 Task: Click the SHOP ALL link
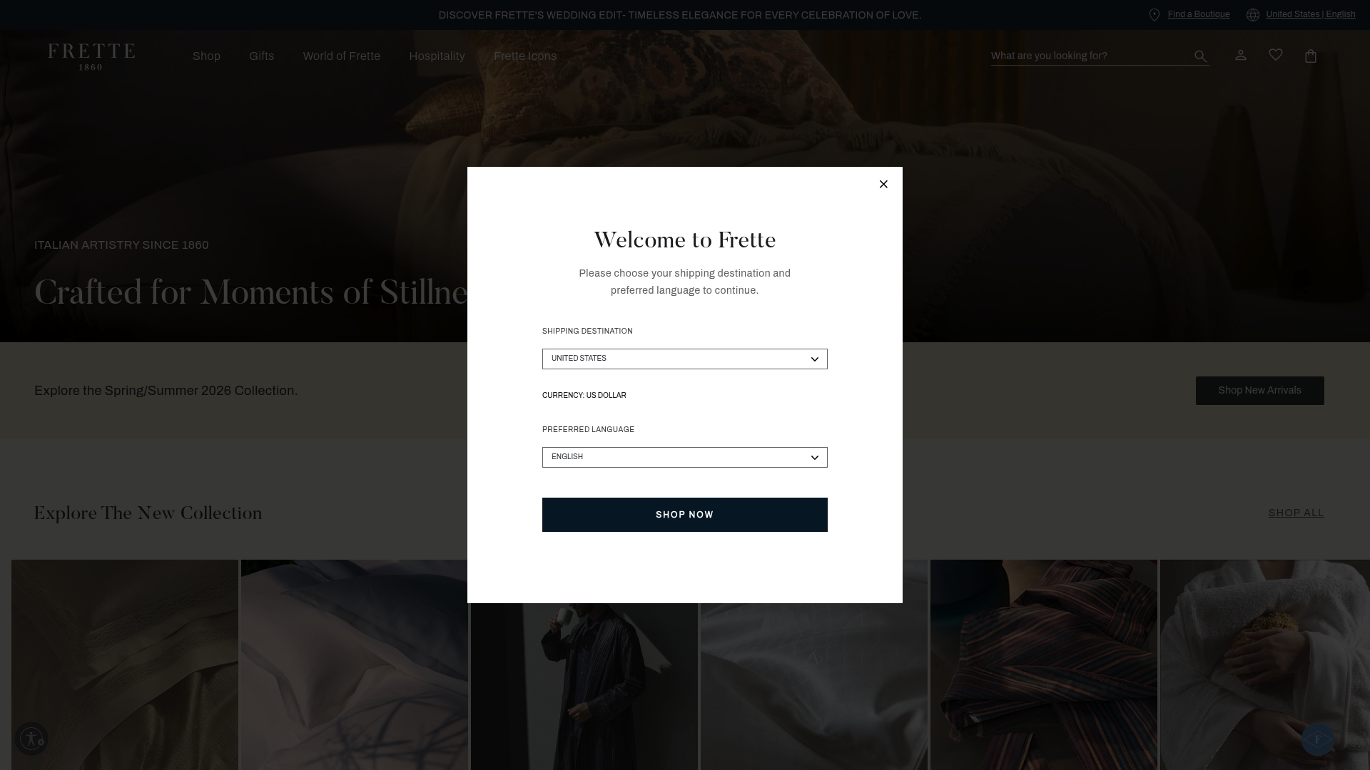coord(1297,513)
